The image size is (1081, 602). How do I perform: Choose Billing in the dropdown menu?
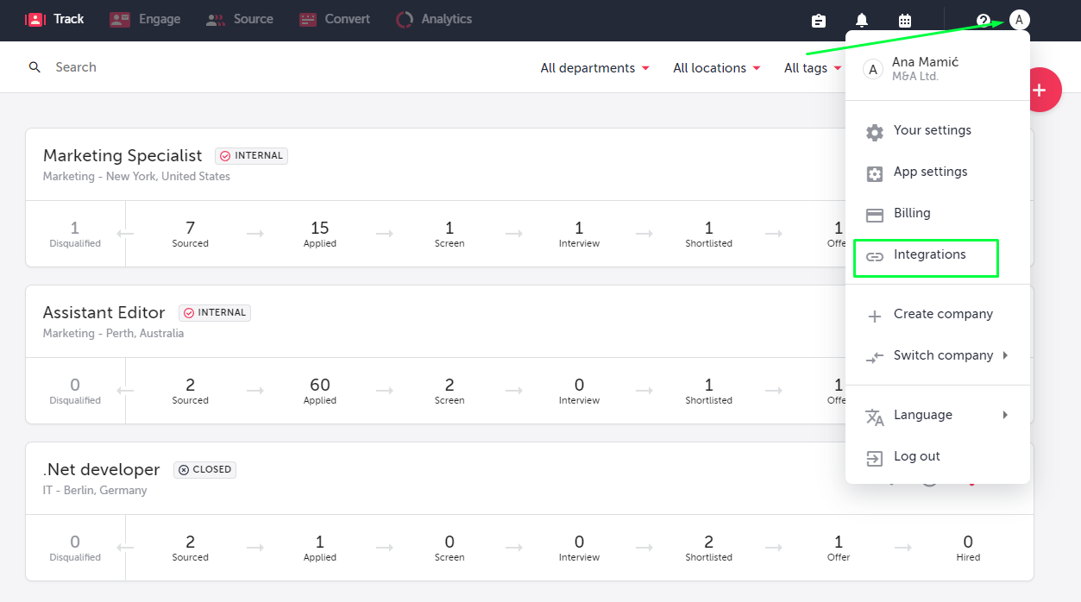[x=912, y=214]
